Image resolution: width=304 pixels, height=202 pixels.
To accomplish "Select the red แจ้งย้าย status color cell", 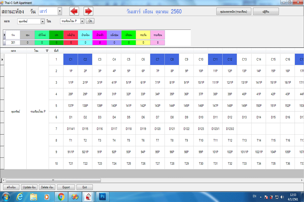I will [x=71, y=35].
